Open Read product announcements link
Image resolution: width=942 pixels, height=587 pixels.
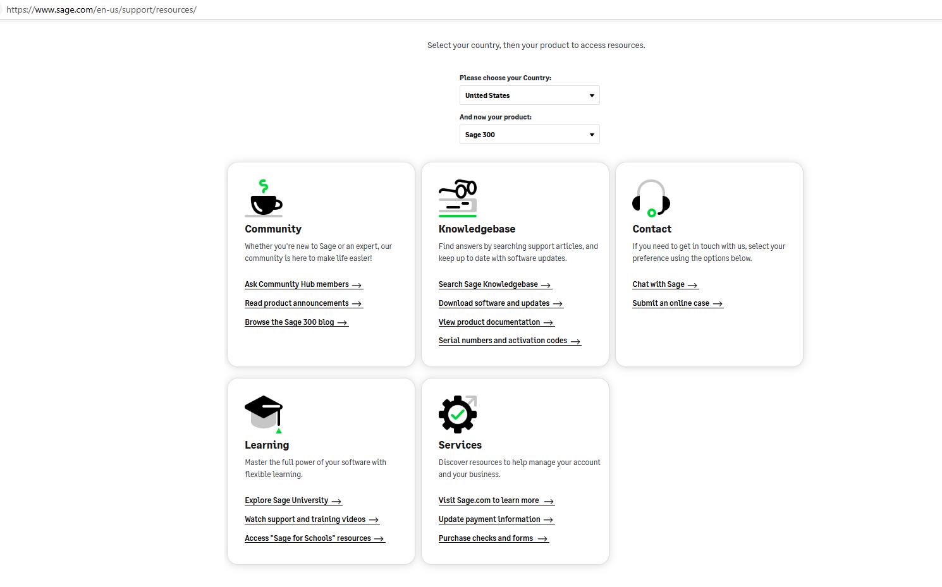click(x=303, y=303)
